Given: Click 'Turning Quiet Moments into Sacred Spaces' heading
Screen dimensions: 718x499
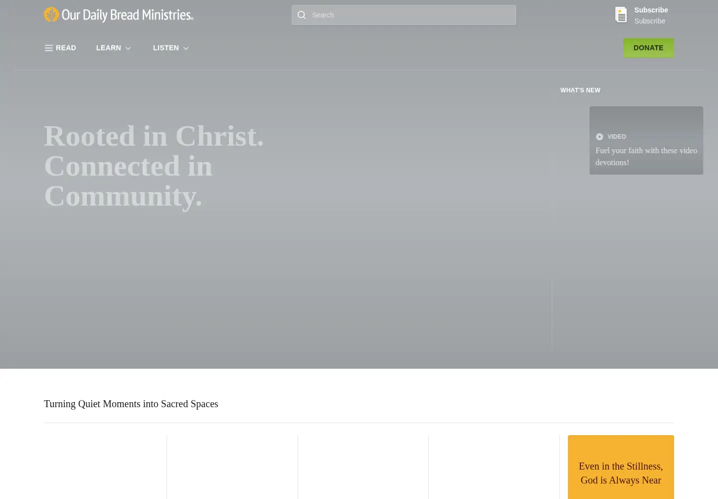Looking at the screenshot, I should click(x=131, y=404).
